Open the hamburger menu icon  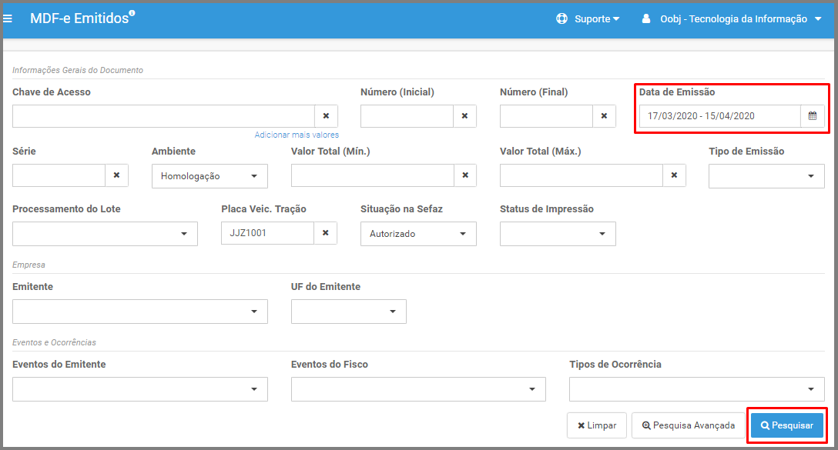point(8,18)
